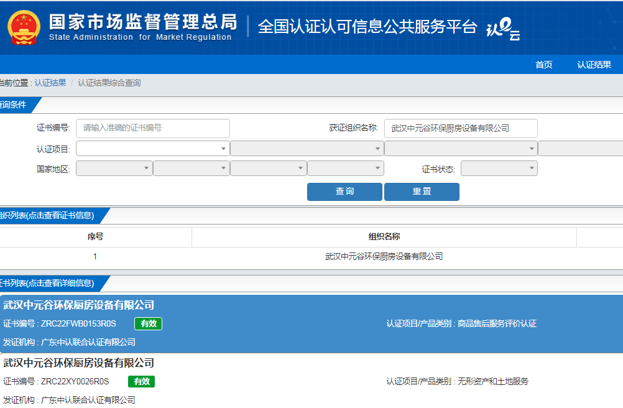
Task: Click 商品售后服务评价认证 category text
Action: click(497, 324)
